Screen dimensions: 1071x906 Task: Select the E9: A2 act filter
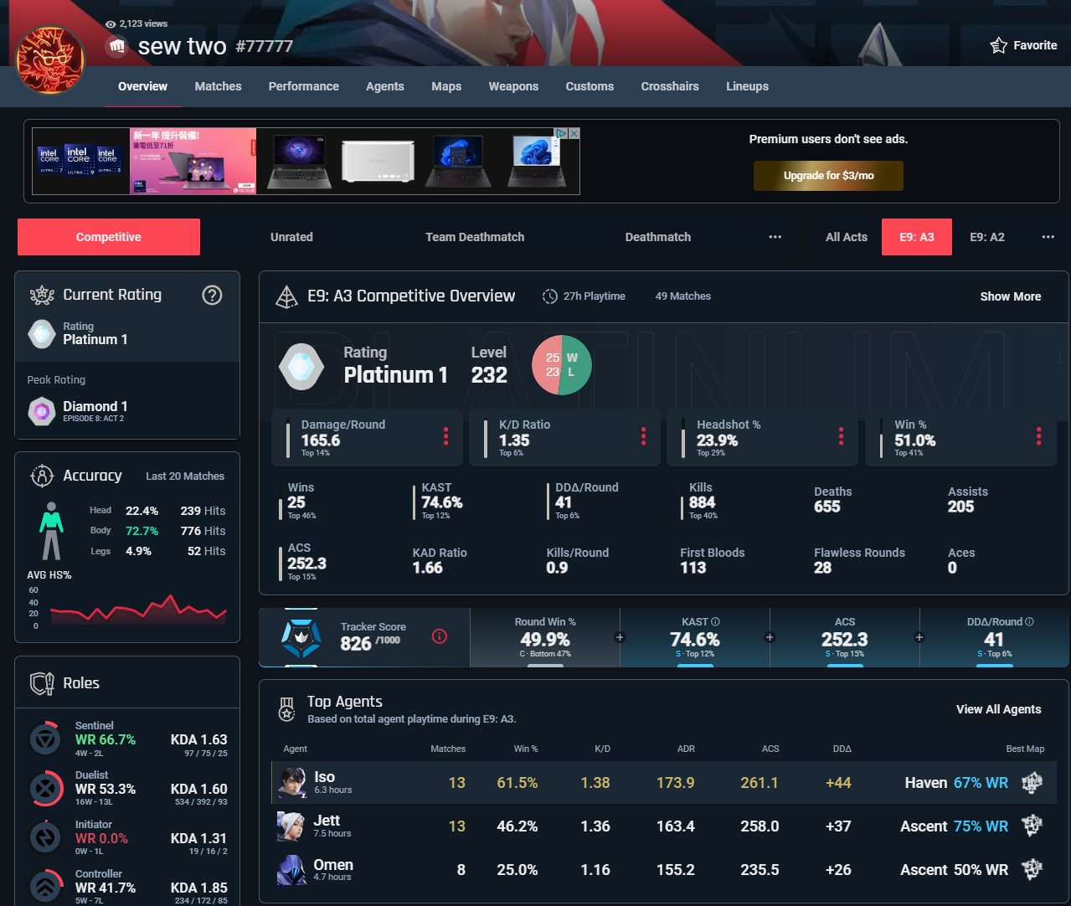click(987, 237)
